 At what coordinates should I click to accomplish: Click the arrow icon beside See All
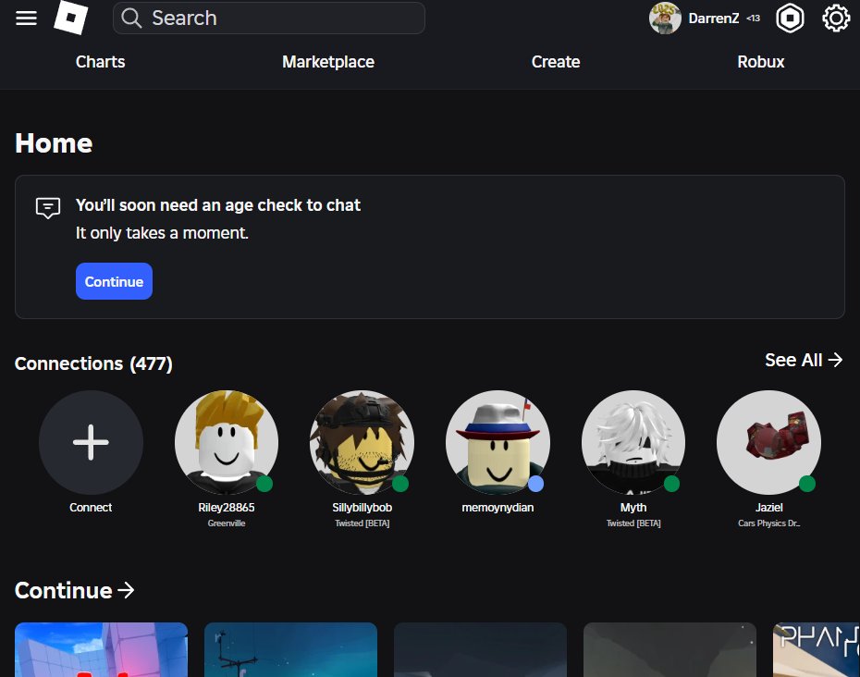click(835, 360)
